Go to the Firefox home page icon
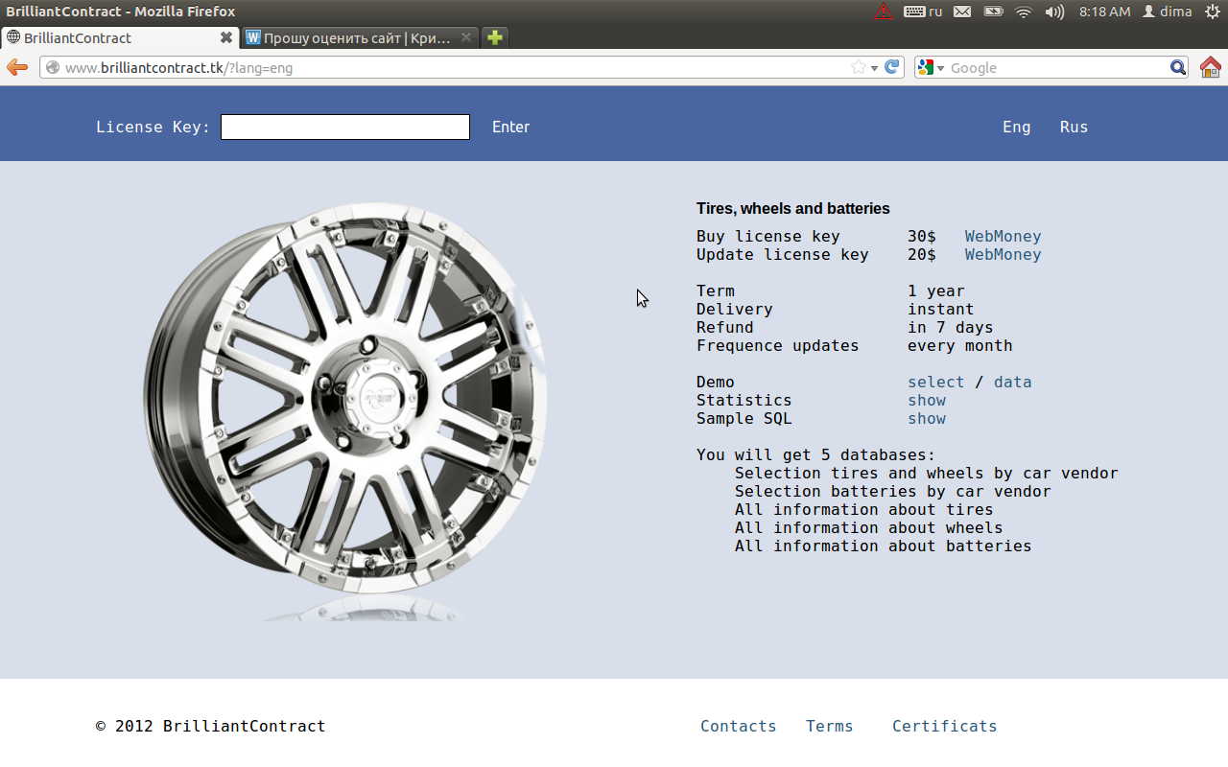This screenshot has width=1228, height=767. [x=1210, y=67]
